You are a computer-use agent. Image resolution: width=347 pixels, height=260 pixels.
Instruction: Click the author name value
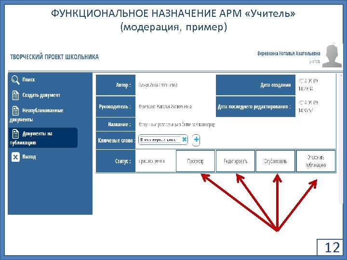click(158, 85)
